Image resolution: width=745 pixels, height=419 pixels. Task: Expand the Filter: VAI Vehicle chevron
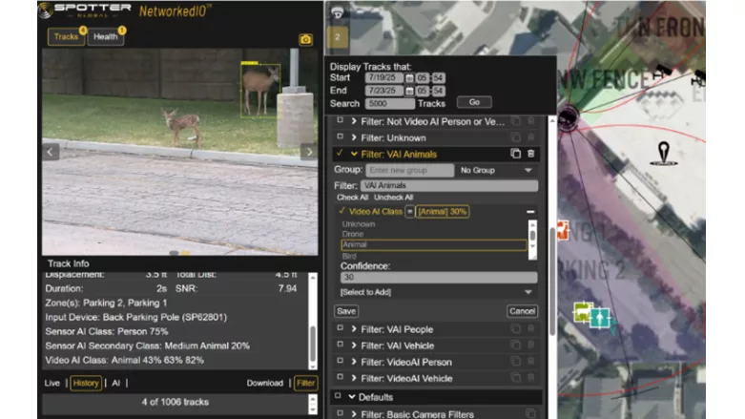354,346
